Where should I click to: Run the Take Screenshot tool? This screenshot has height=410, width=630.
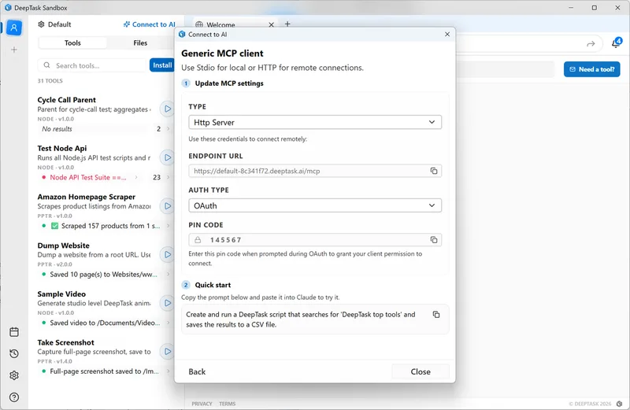click(x=167, y=352)
